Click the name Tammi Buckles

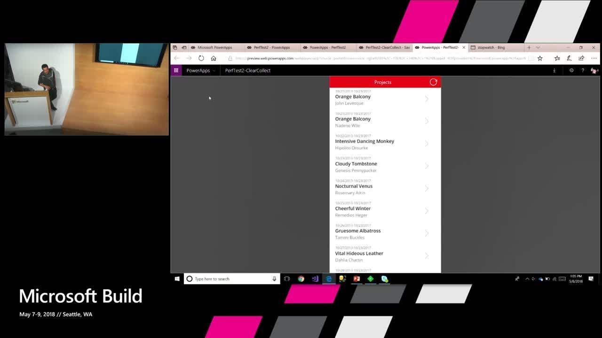(x=349, y=238)
